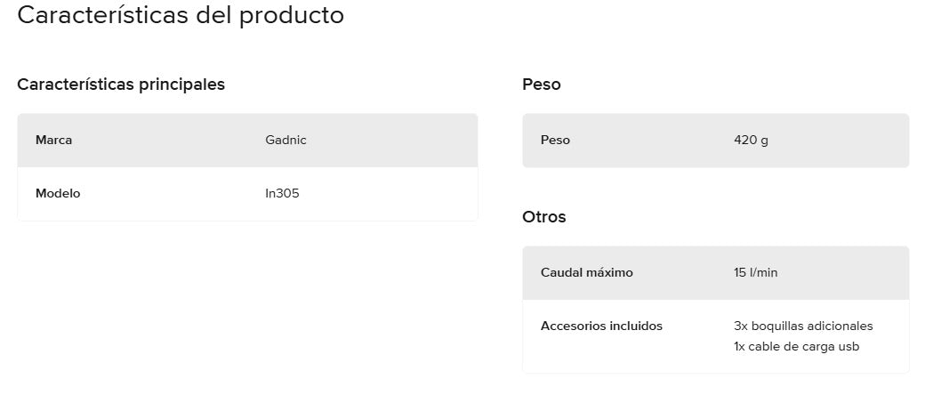Select the 'Accesorios incluidos' row label
This screenshot has width=925, height=403.
pos(601,326)
